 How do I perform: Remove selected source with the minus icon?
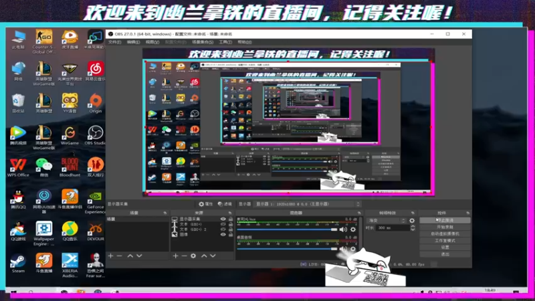point(185,256)
